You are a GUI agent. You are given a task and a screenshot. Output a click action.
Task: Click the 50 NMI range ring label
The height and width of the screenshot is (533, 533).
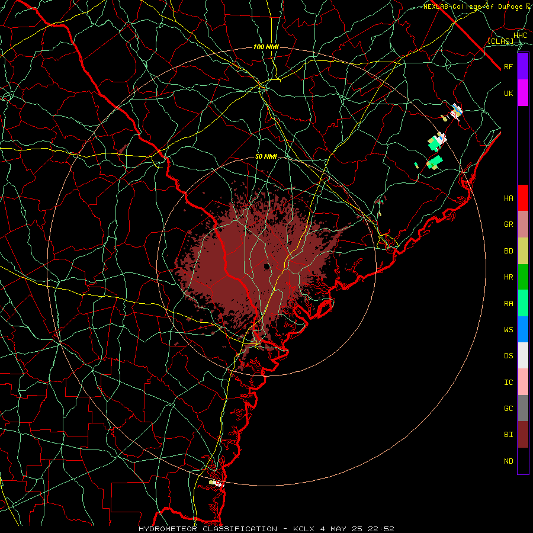click(x=266, y=156)
